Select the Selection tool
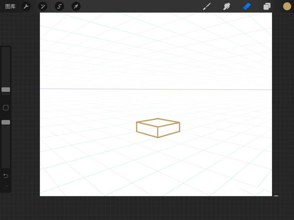The height and width of the screenshot is (220, 294). [59, 6]
